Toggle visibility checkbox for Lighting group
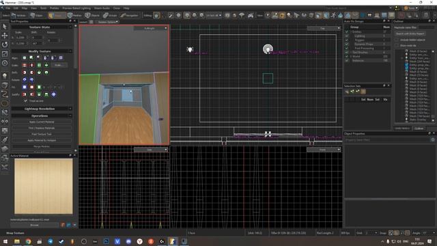 coord(347,36)
